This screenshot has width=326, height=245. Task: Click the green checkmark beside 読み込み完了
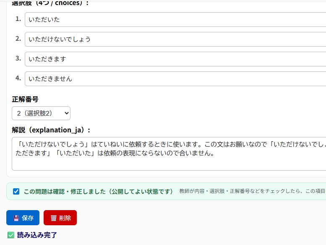pos(11,235)
